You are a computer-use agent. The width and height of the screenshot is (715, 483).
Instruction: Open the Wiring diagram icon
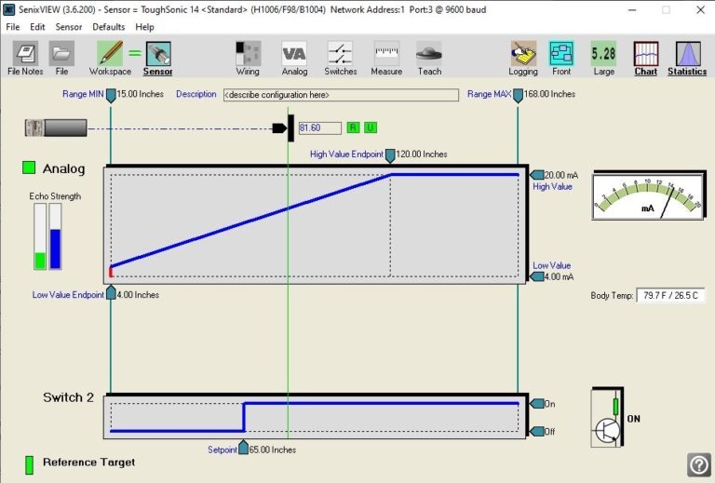click(248, 54)
